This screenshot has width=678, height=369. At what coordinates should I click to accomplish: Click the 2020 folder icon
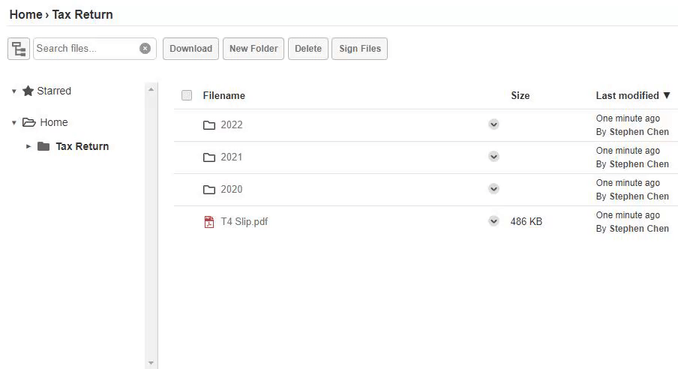click(209, 190)
